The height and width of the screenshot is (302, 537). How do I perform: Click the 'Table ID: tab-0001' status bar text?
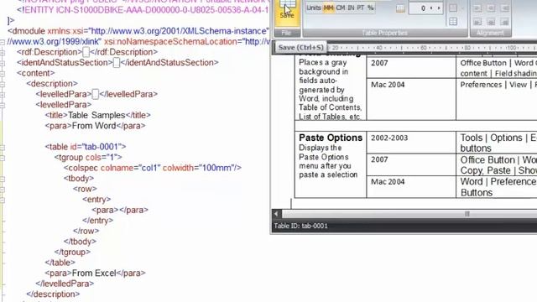pos(300,226)
